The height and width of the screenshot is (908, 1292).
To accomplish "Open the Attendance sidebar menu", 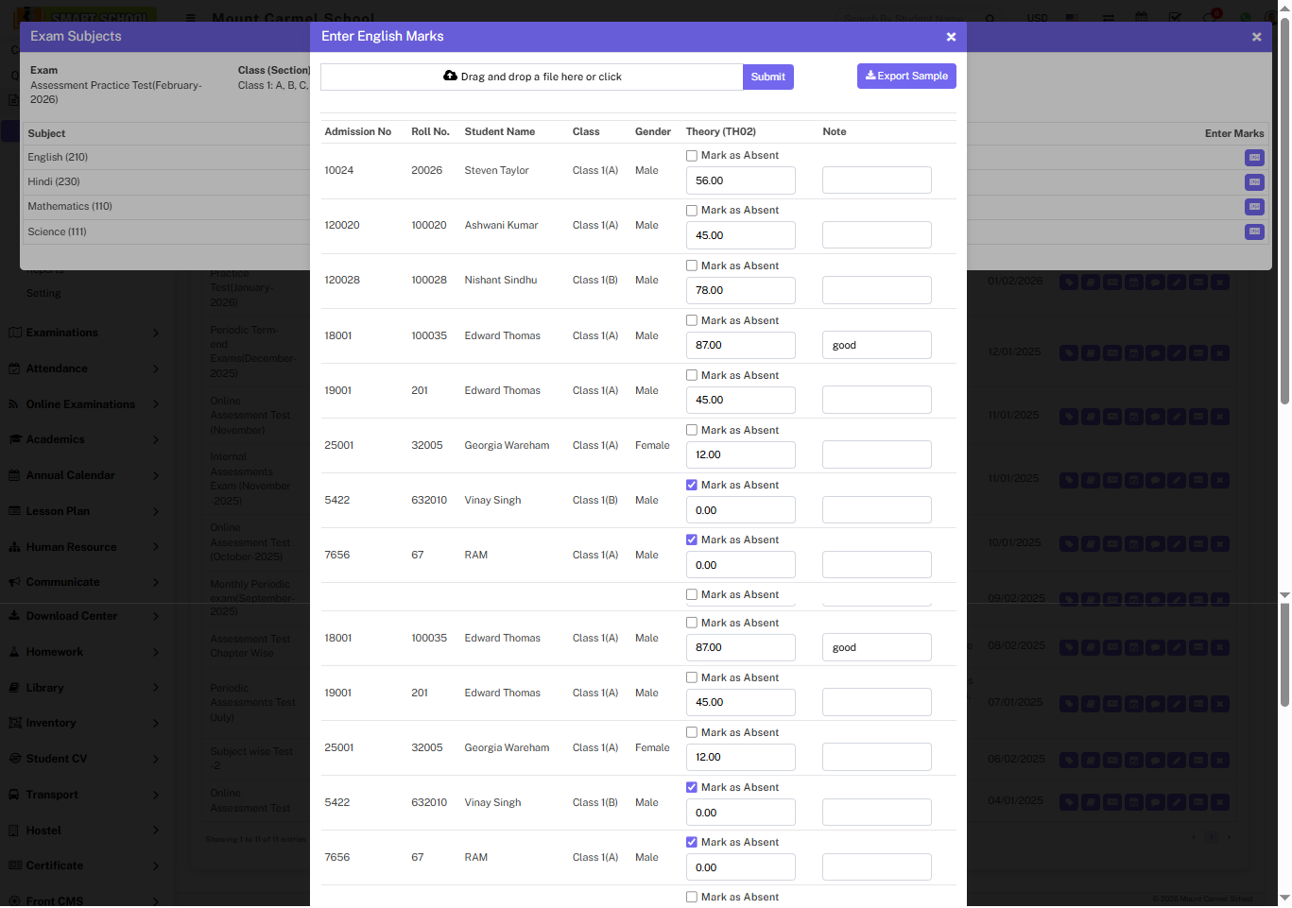I will pyautogui.click(x=57, y=368).
